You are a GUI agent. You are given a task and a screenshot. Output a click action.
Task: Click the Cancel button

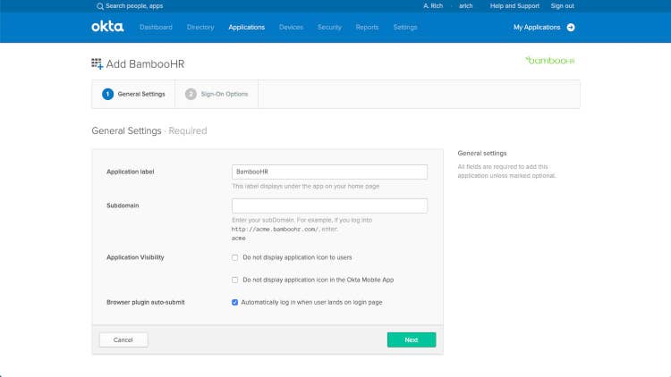pyautogui.click(x=123, y=339)
